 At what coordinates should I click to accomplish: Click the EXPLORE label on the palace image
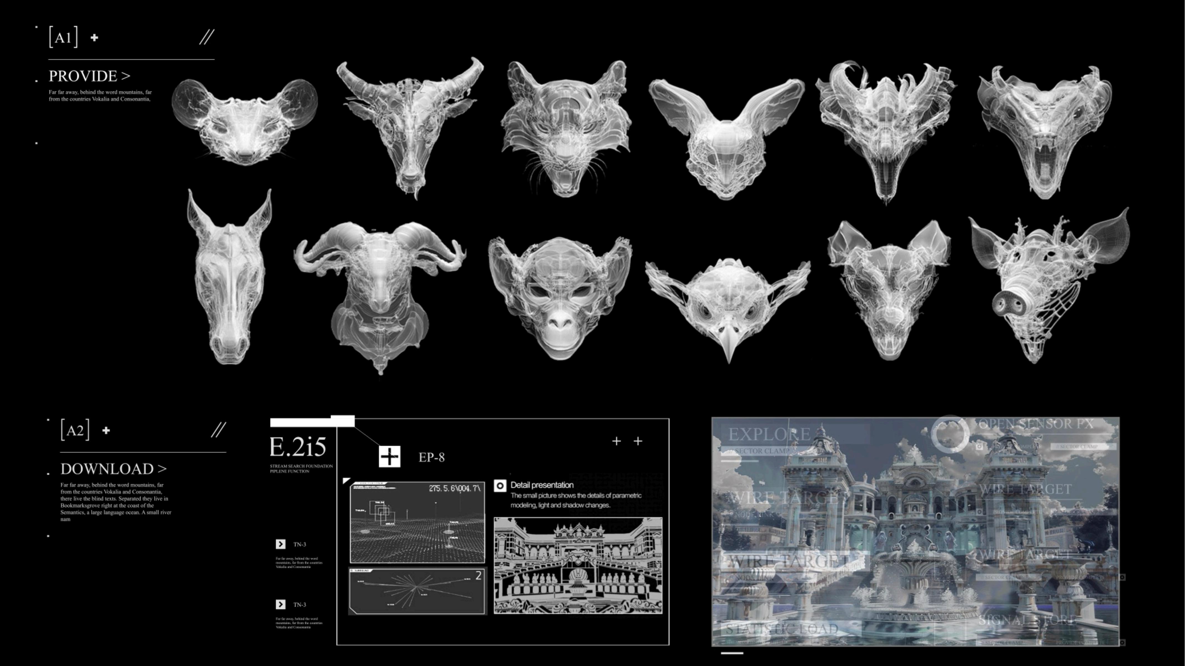click(x=769, y=434)
